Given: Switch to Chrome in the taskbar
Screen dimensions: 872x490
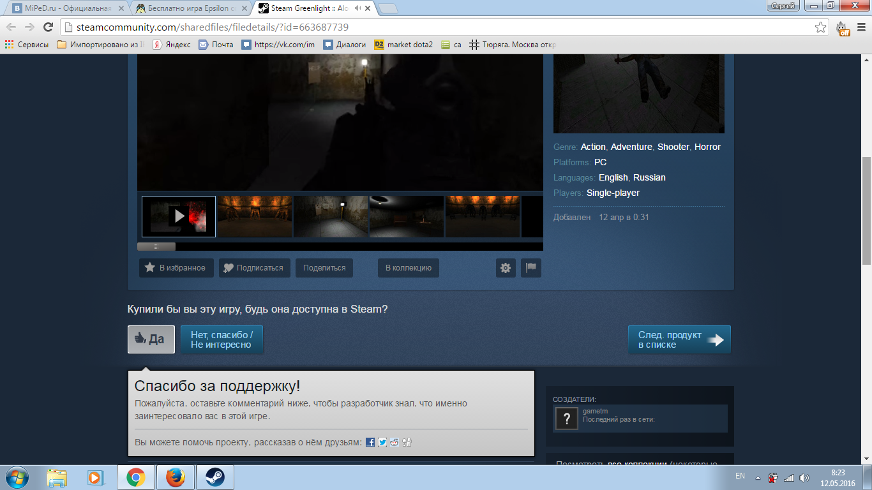Looking at the screenshot, I should [135, 477].
